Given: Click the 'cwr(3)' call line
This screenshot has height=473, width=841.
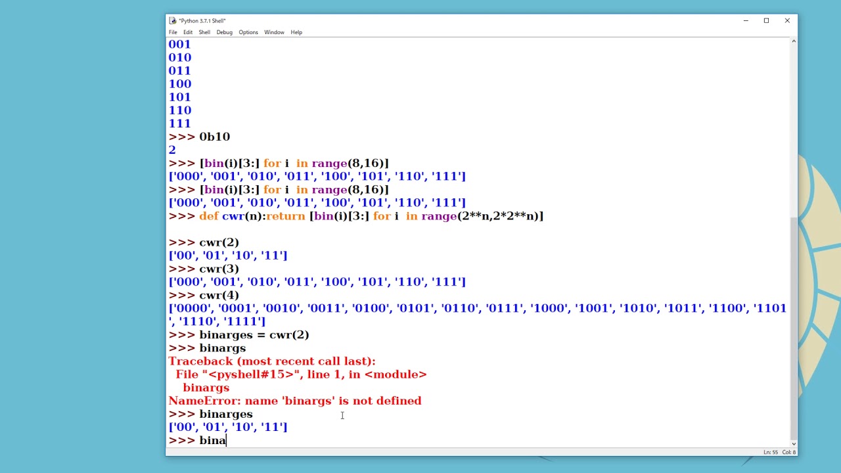Looking at the screenshot, I should (x=204, y=269).
